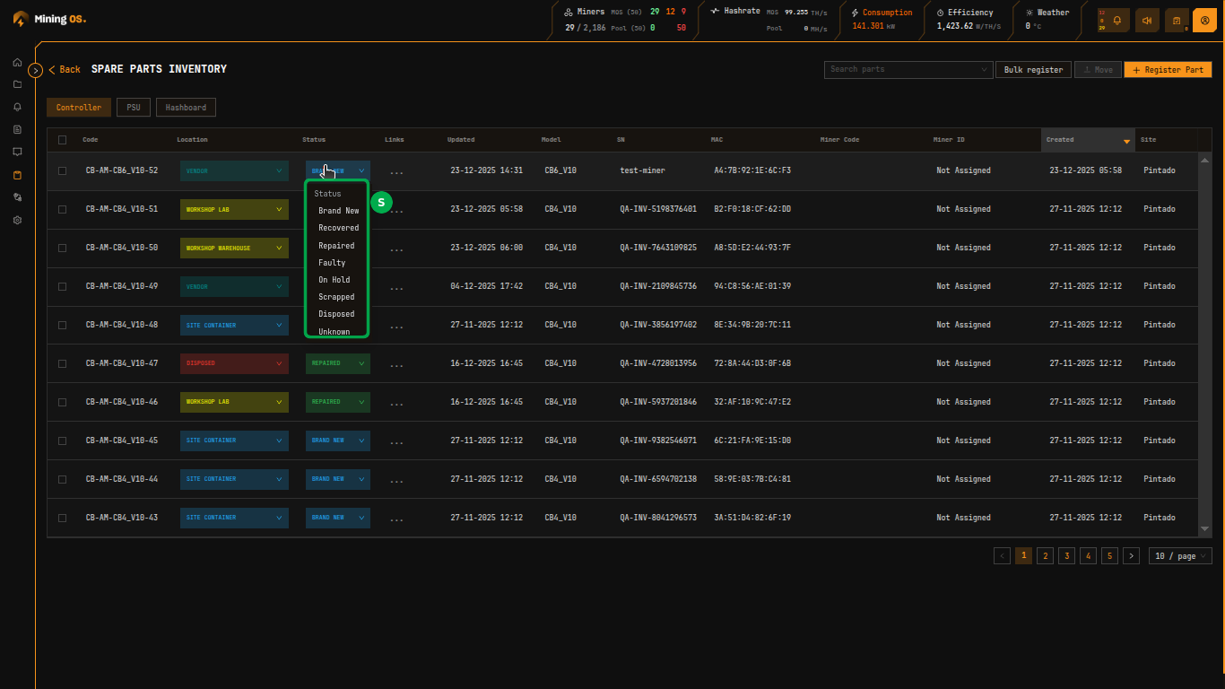Open the folder section in the sidebar
The width and height of the screenshot is (1225, 689).
pos(16,84)
